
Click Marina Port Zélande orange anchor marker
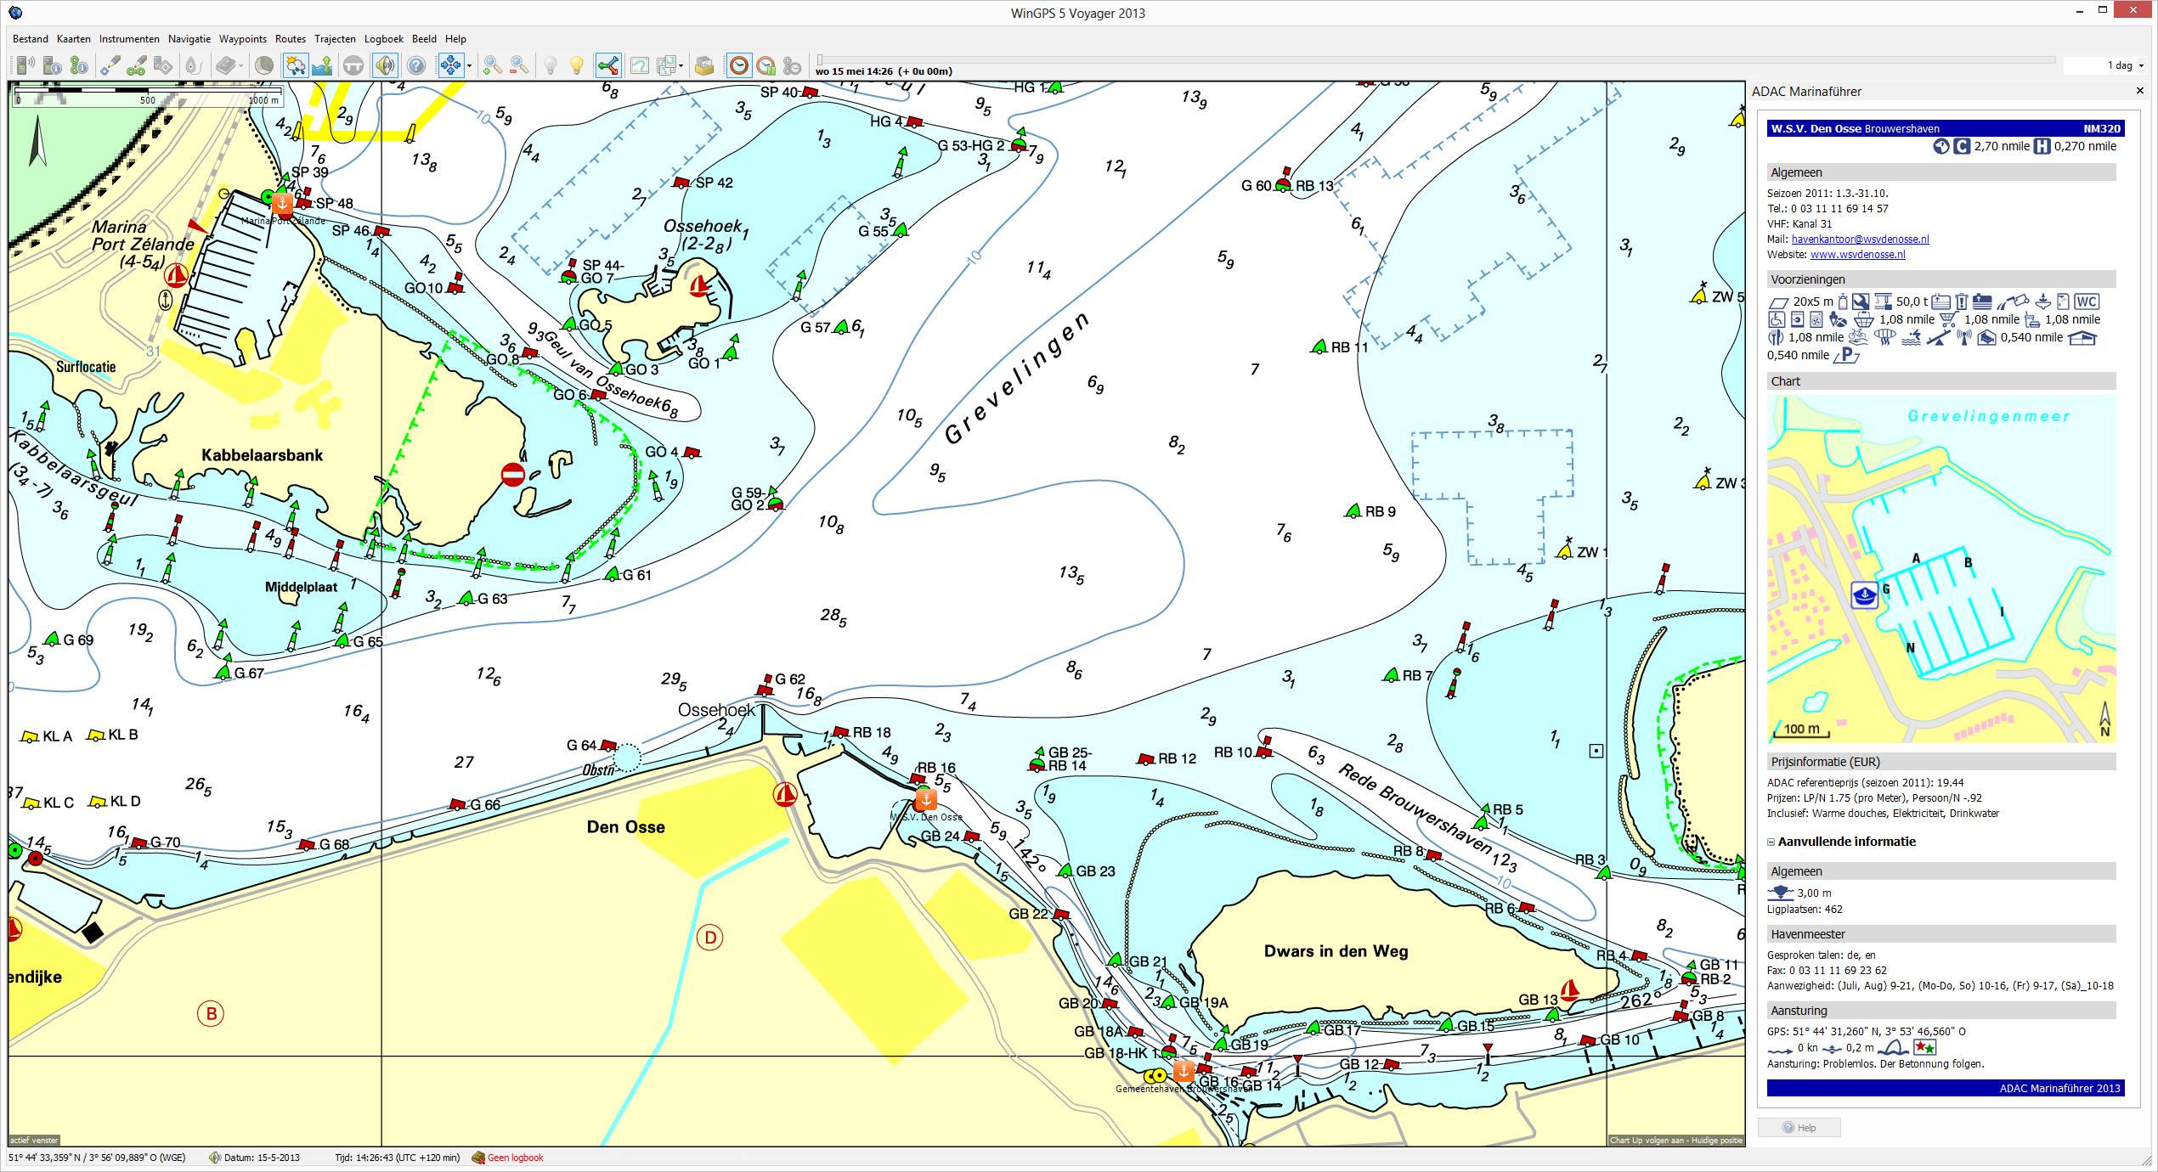pos(283,203)
